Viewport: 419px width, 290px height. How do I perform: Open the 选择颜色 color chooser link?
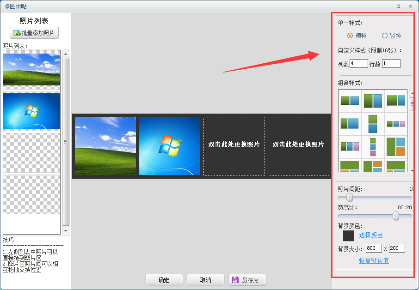(370, 235)
